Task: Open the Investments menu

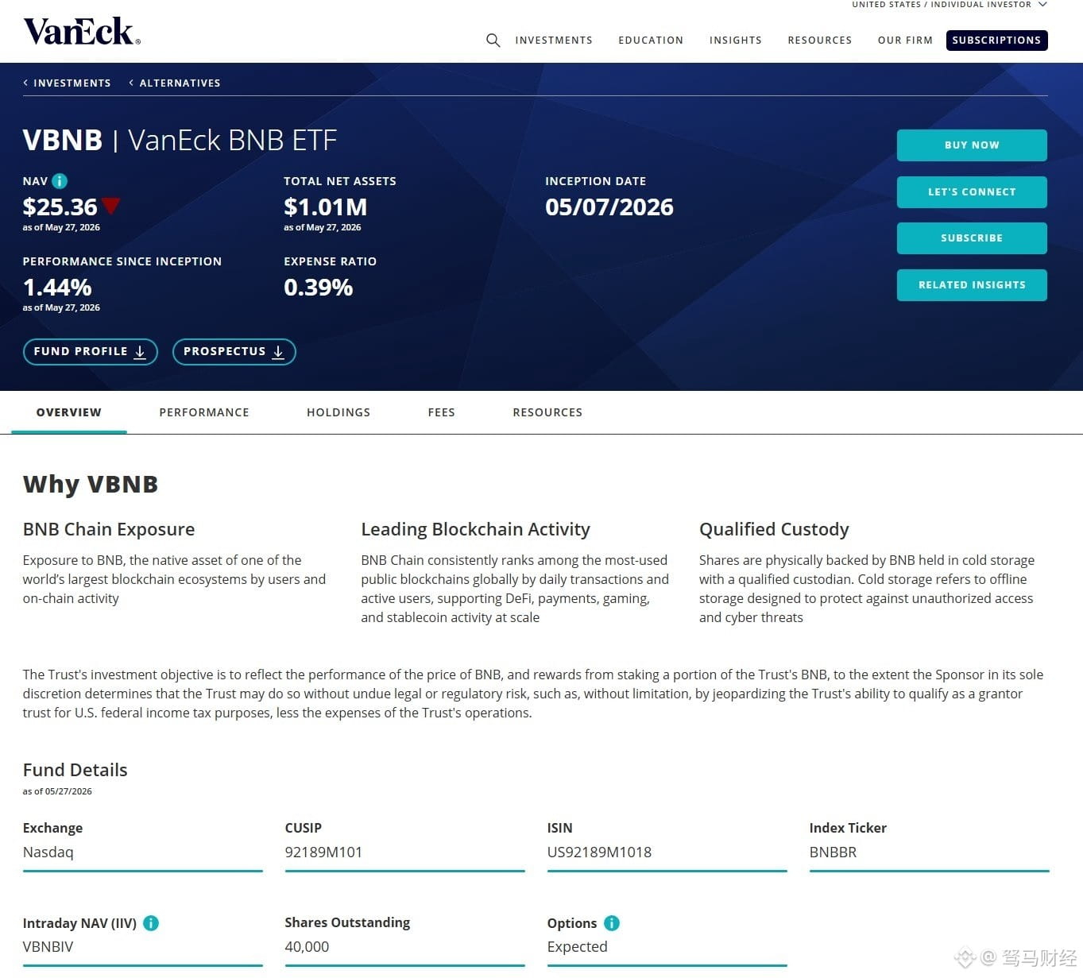Action: (554, 41)
